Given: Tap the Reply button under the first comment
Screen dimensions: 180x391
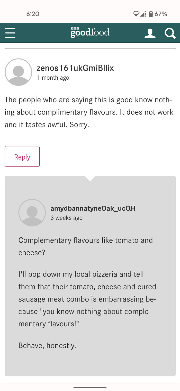Looking at the screenshot, I should [x=22, y=156].
